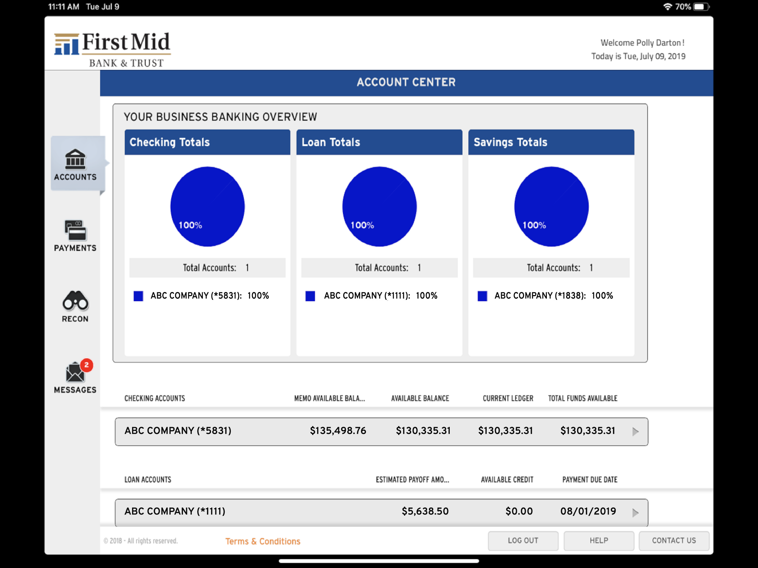Click the $0.00 available credit value
Screen dimensions: 758x568
pyautogui.click(x=519, y=511)
